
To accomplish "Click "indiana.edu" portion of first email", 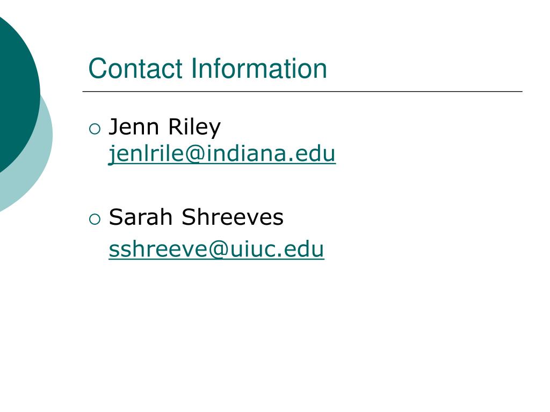I will pos(271,154).
